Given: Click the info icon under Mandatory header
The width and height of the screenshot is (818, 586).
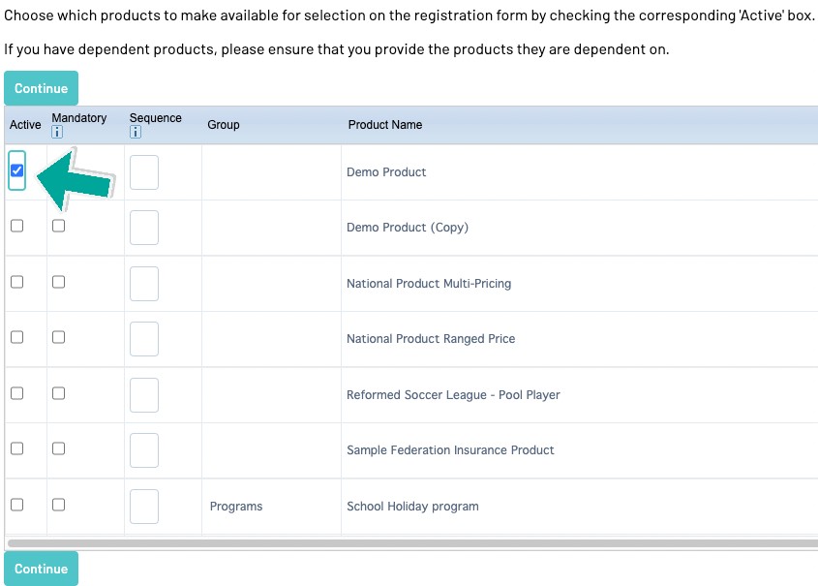Looking at the screenshot, I should coord(57,133).
